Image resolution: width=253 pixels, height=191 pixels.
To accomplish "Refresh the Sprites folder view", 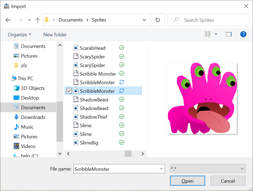I will pyautogui.click(x=158, y=20).
